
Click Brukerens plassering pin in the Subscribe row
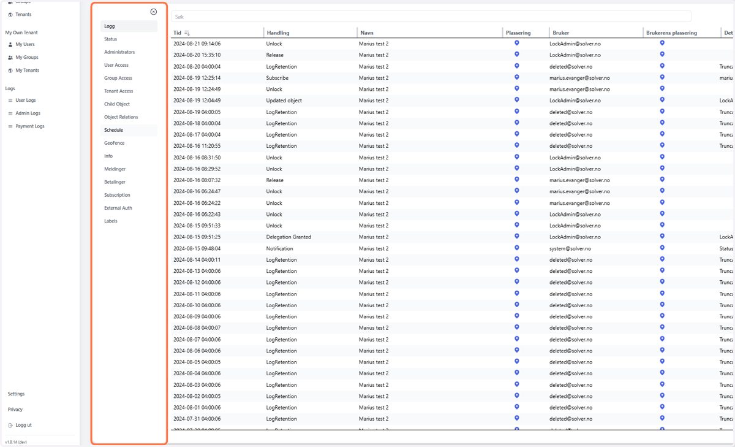point(662,77)
